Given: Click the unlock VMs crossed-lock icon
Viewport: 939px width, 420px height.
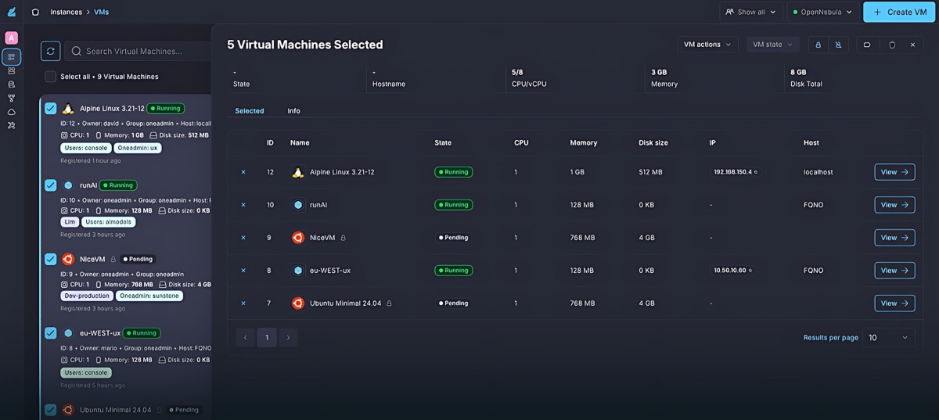Looking at the screenshot, I should [838, 45].
